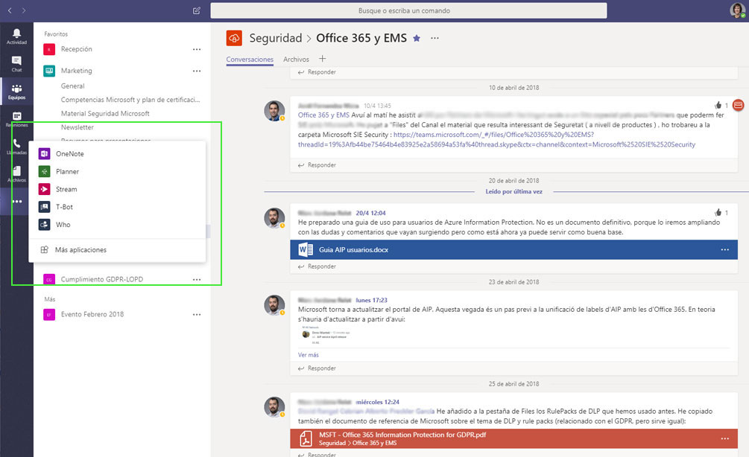Open Stream app in flyout
Image resolution: width=749 pixels, height=457 pixels.
(x=66, y=190)
